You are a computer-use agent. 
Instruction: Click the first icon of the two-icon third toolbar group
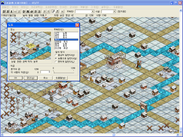pos(44,11)
